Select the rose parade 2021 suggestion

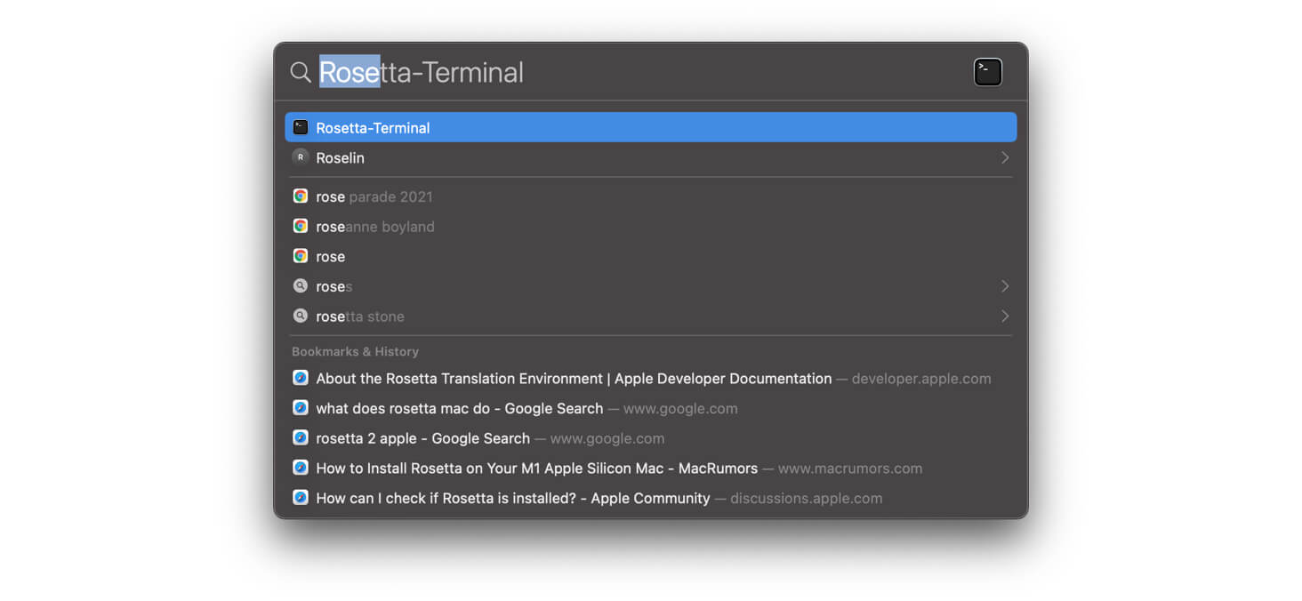[x=374, y=196]
